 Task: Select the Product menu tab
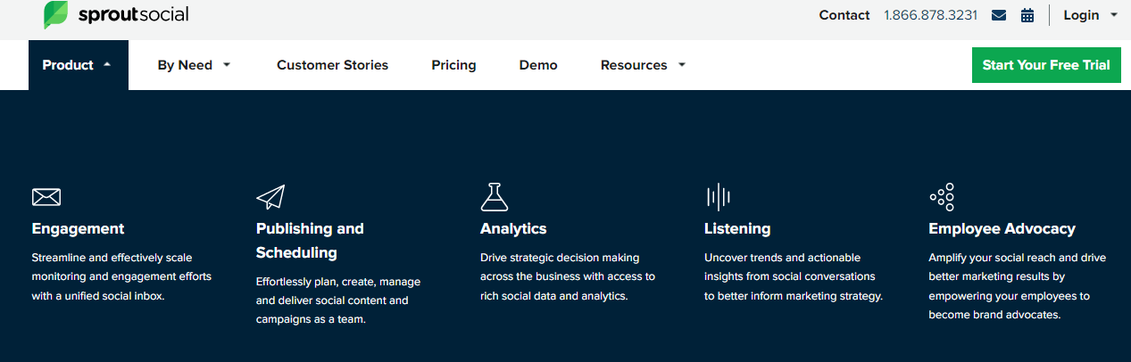79,65
